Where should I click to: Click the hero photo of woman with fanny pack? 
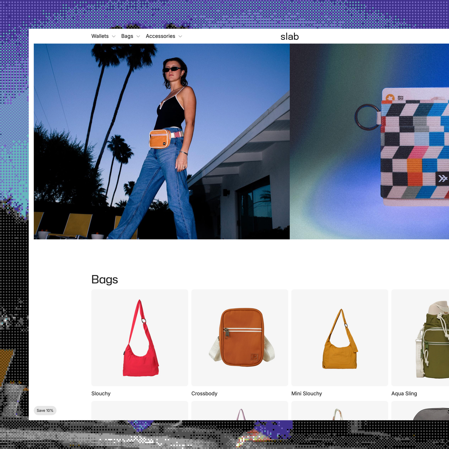point(162,141)
